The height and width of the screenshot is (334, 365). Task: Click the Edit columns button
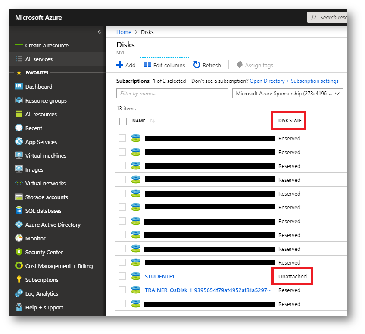[165, 65]
